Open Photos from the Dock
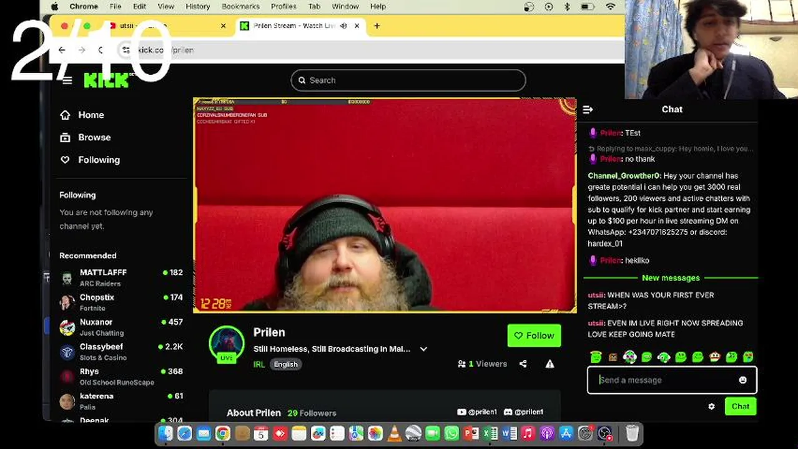Viewport: 798px width, 449px height. pyautogui.click(x=375, y=433)
